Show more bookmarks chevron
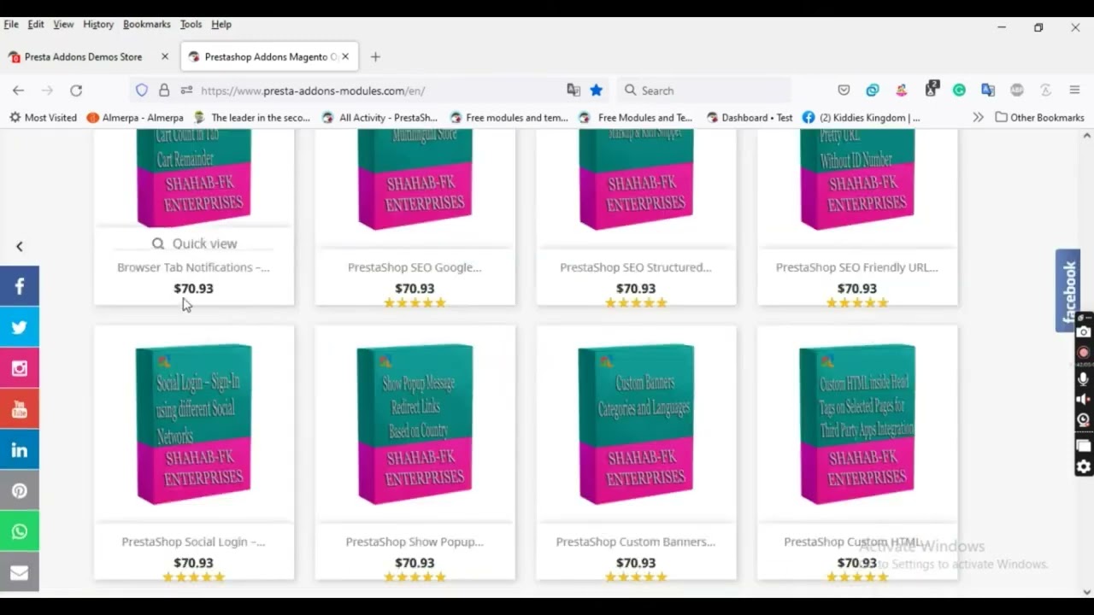1094x615 pixels. pos(978,117)
